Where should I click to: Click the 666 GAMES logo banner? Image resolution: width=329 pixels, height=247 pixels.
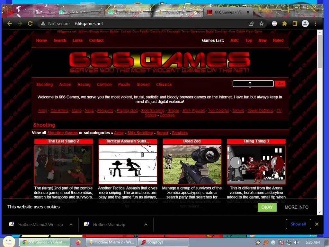point(159,62)
